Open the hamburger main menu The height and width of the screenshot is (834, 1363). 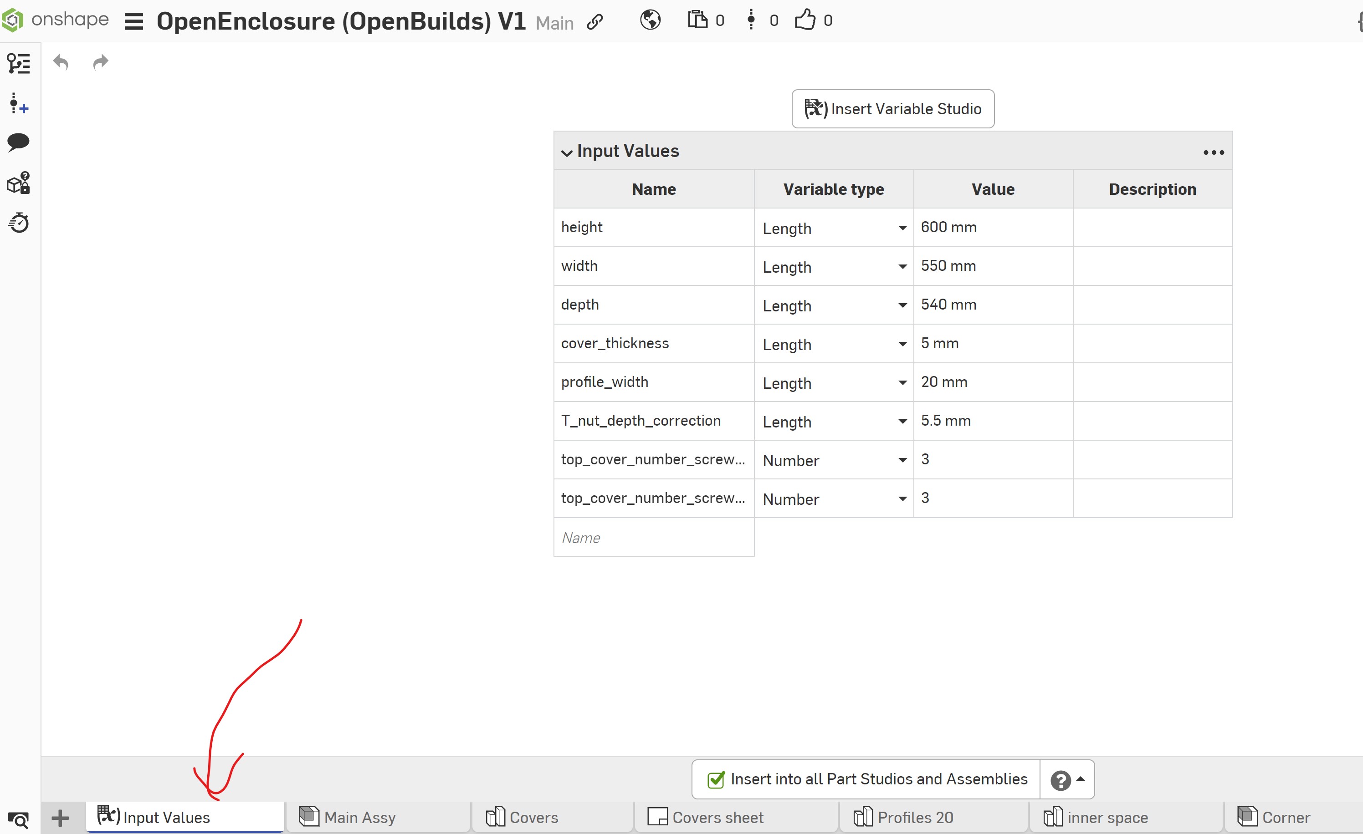pyautogui.click(x=134, y=21)
